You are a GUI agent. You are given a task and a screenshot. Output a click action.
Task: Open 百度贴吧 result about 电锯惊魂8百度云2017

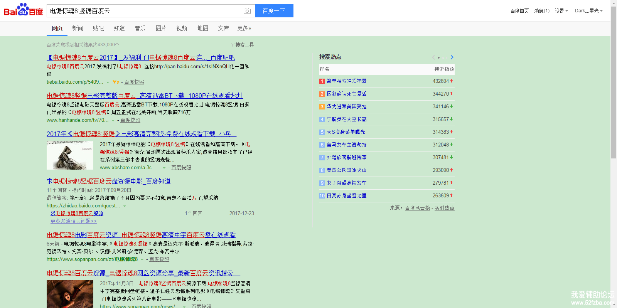141,57
